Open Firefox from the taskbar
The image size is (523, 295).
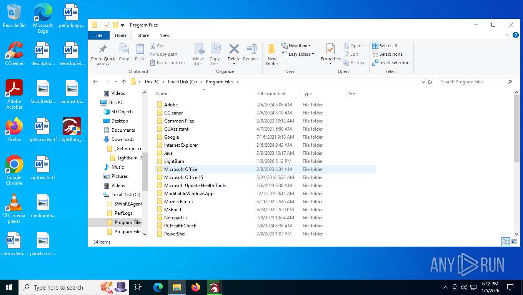(196, 287)
